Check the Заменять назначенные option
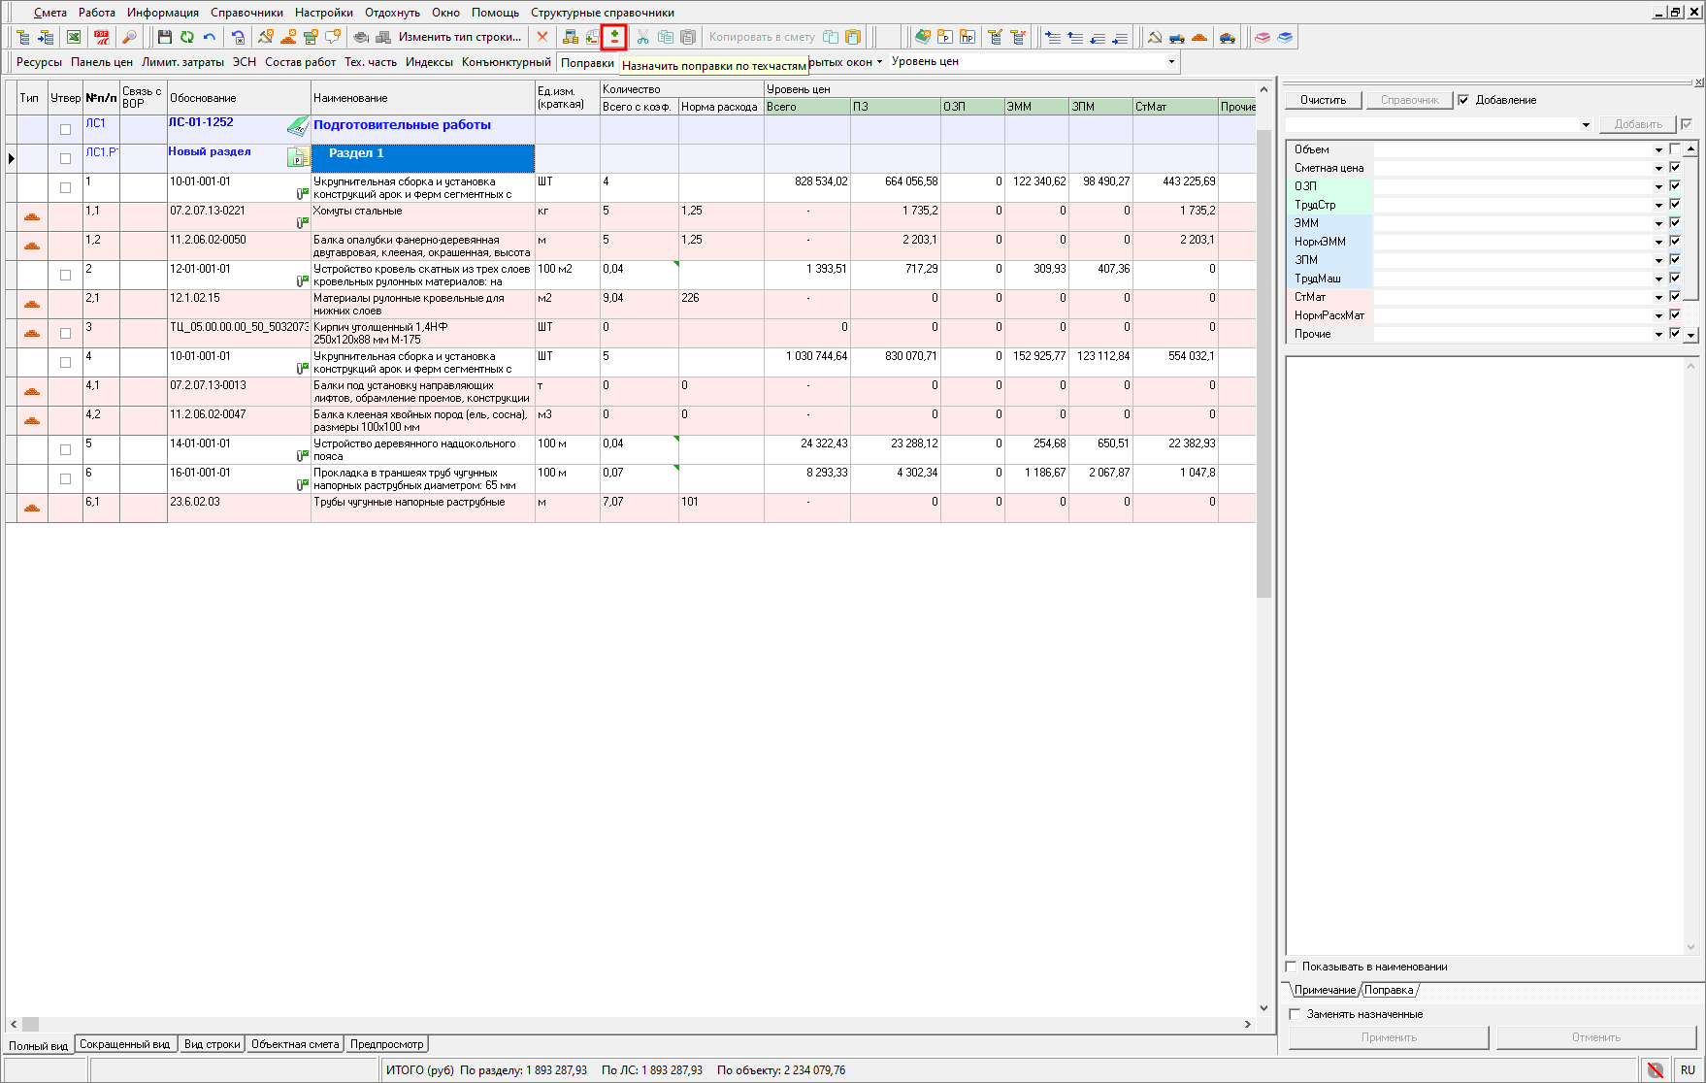1706x1083 pixels. click(x=1295, y=1014)
